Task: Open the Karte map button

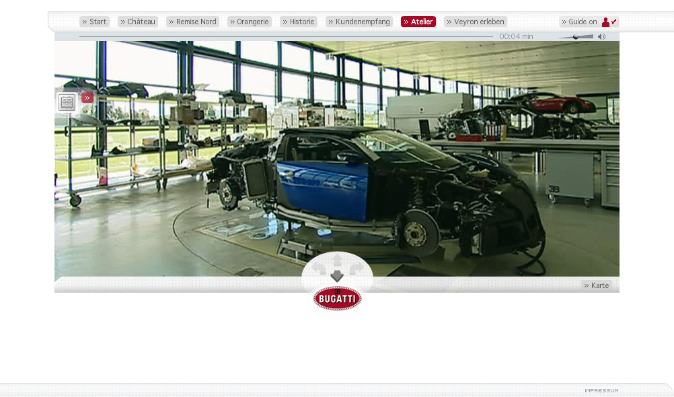Action: (597, 285)
